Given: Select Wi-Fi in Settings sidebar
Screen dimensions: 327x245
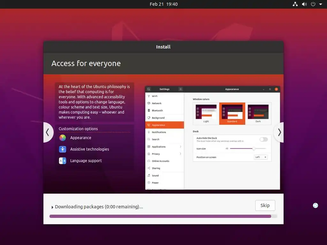Looking at the screenshot, I should click(164, 96).
